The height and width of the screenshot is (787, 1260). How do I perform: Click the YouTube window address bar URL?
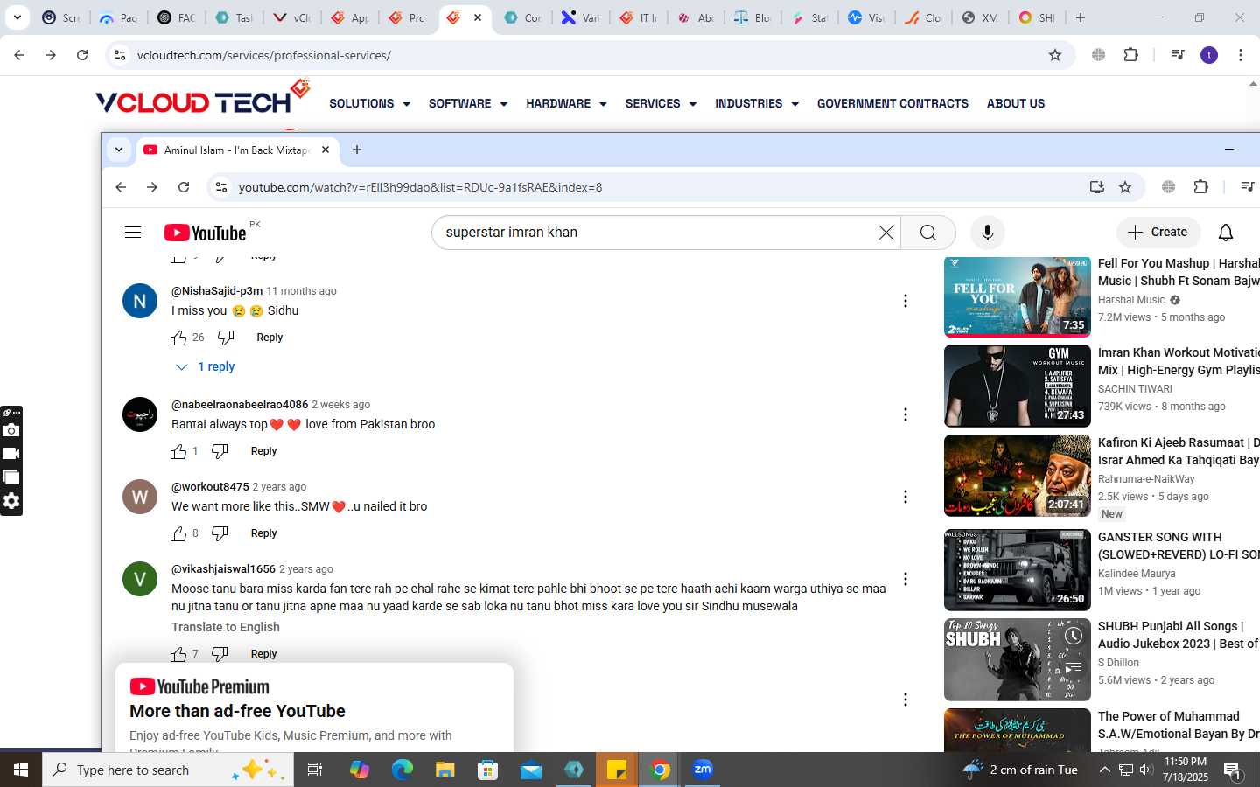click(x=420, y=187)
